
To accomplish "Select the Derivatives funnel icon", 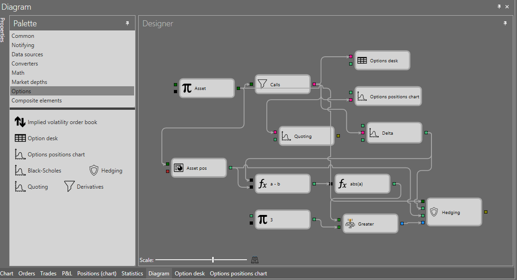I will click(69, 186).
